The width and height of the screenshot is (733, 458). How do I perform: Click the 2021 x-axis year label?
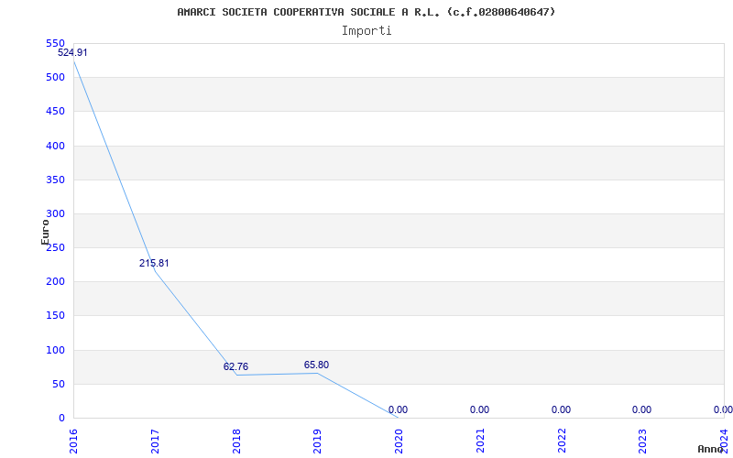coord(480,442)
